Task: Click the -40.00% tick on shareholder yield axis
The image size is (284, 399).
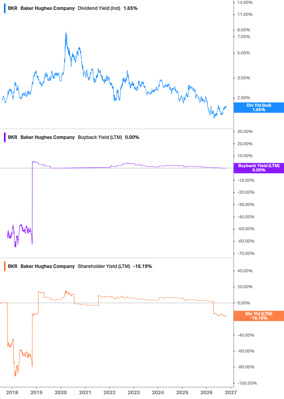Action: pyautogui.click(x=246, y=335)
